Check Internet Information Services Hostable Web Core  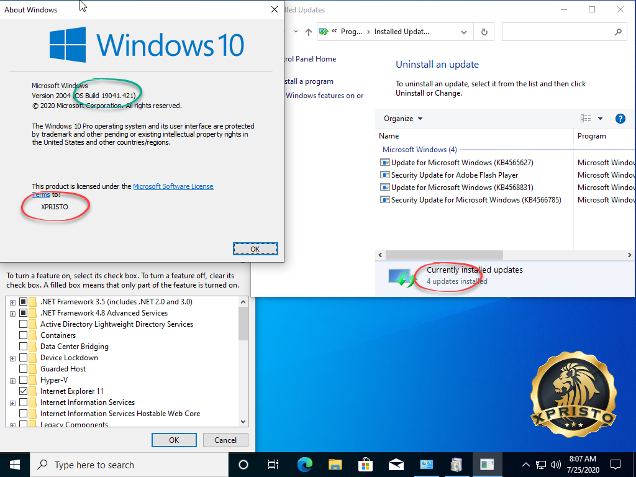[23, 414]
